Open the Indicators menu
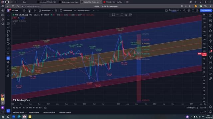The height and width of the screenshot is (119, 213). (45, 11)
